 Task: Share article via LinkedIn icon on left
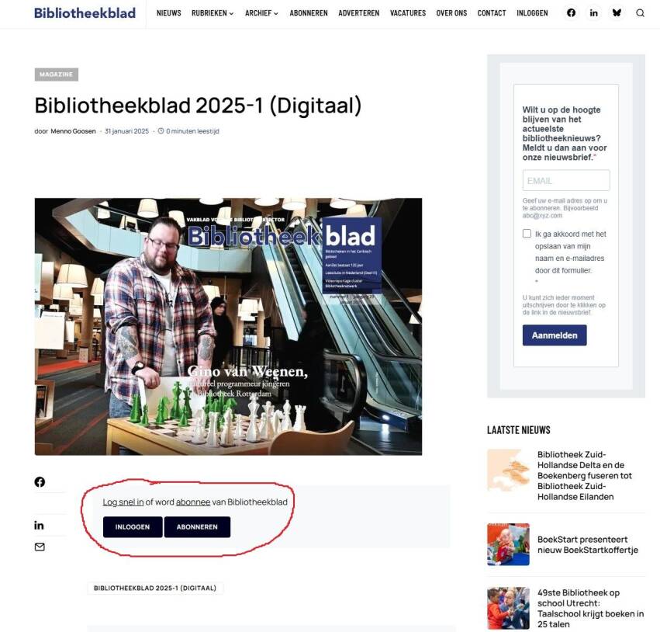(40, 526)
